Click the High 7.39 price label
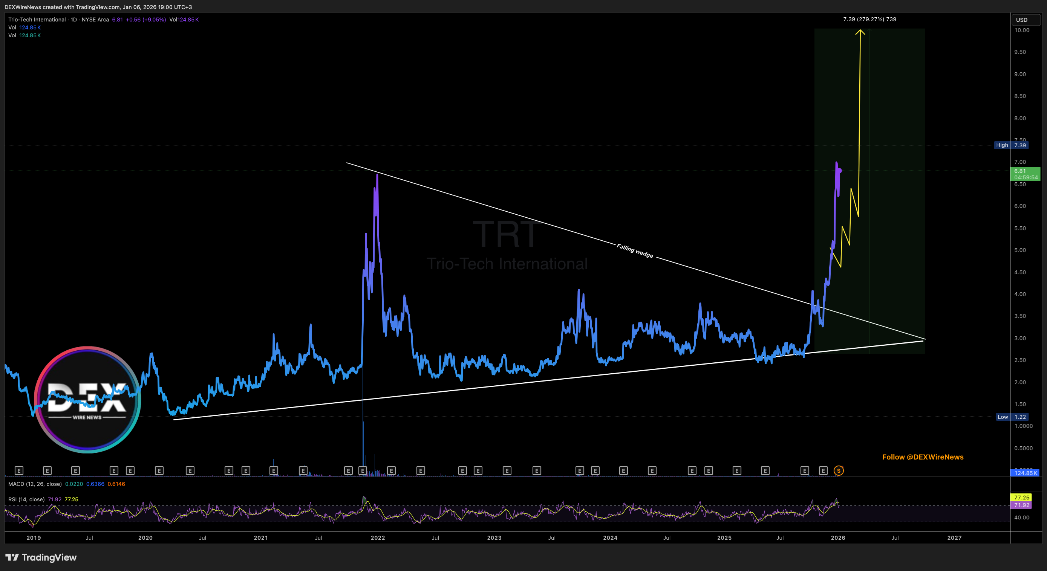1047x571 pixels. (1016, 145)
